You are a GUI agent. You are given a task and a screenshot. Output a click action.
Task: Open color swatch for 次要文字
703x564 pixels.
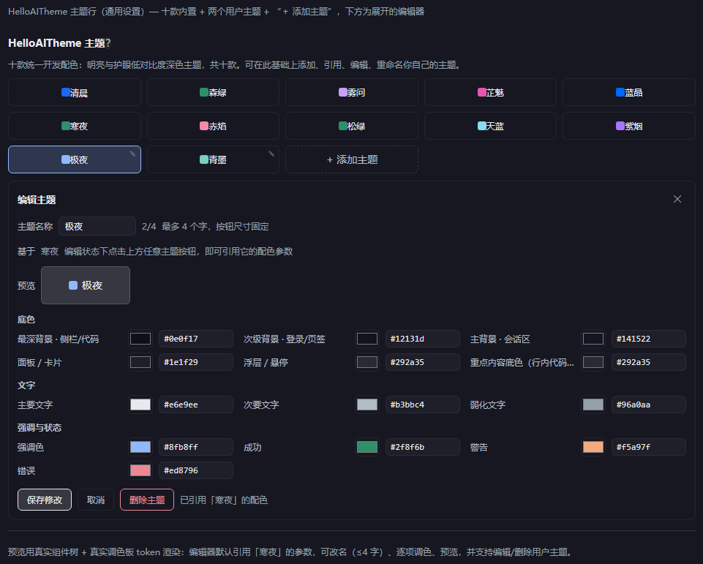coord(367,405)
